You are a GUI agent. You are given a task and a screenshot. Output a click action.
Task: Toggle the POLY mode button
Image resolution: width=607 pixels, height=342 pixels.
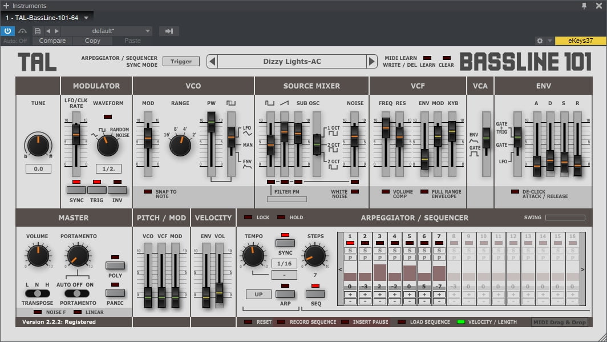(115, 265)
